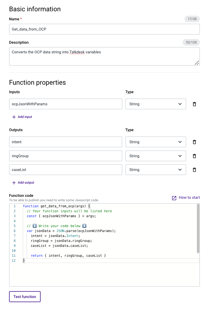This screenshot has width=215, height=309.
Task: Grab the Description field resize handle
Action: pyautogui.click(x=197, y=63)
